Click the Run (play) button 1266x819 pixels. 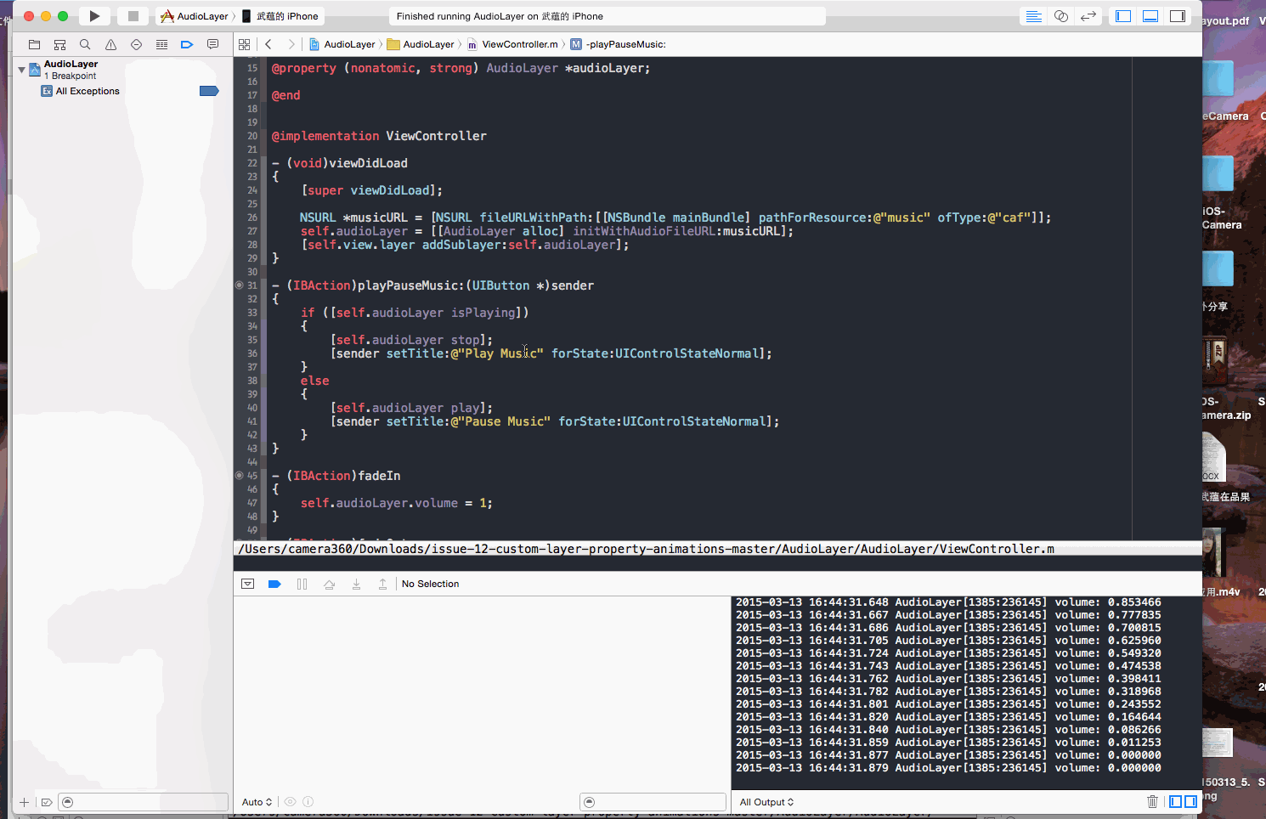(x=94, y=16)
